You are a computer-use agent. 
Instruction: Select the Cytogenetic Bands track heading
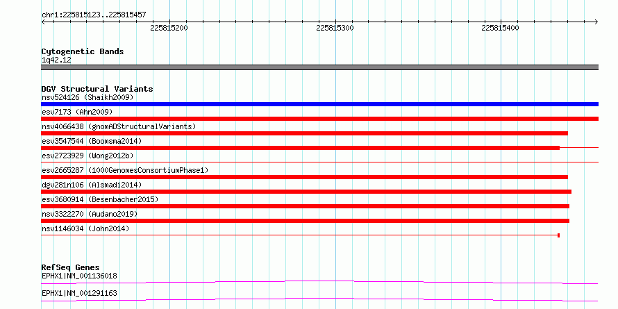pos(83,51)
